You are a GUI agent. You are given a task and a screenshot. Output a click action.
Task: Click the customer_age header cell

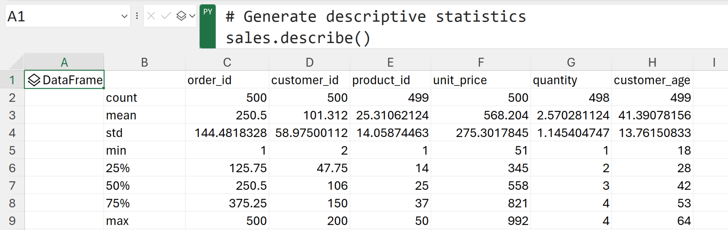click(652, 80)
